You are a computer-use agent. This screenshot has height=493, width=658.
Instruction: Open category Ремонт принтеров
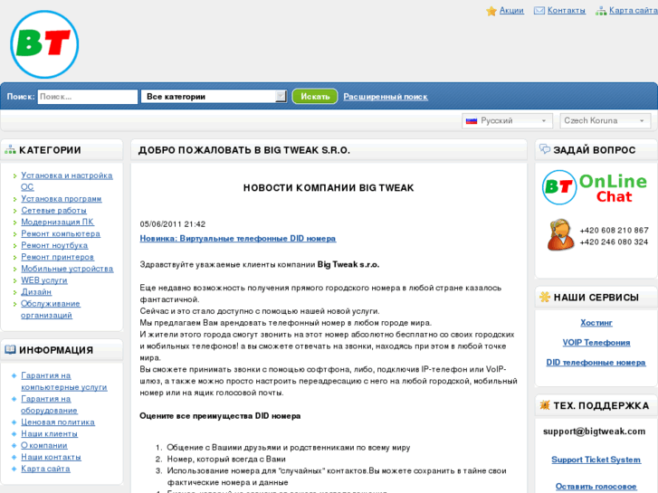pos(58,257)
